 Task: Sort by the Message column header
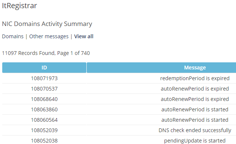(195, 68)
